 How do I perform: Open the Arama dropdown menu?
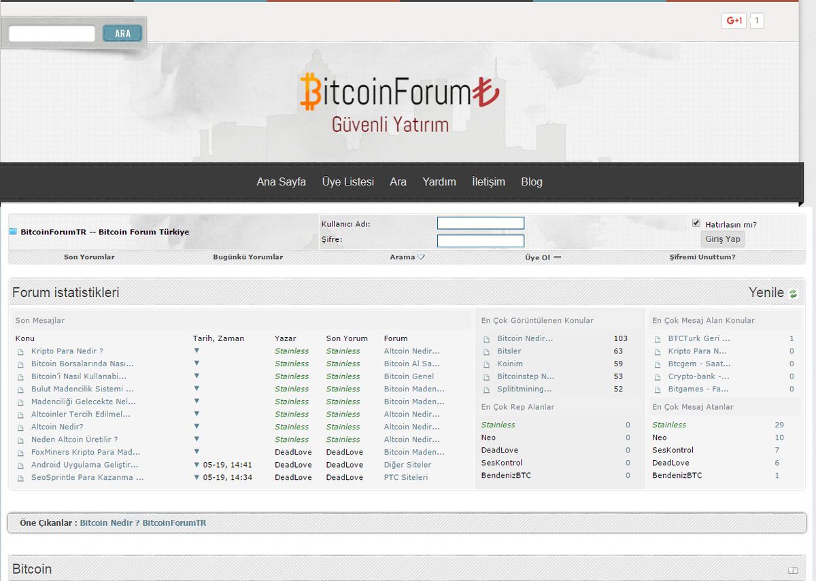tap(407, 257)
